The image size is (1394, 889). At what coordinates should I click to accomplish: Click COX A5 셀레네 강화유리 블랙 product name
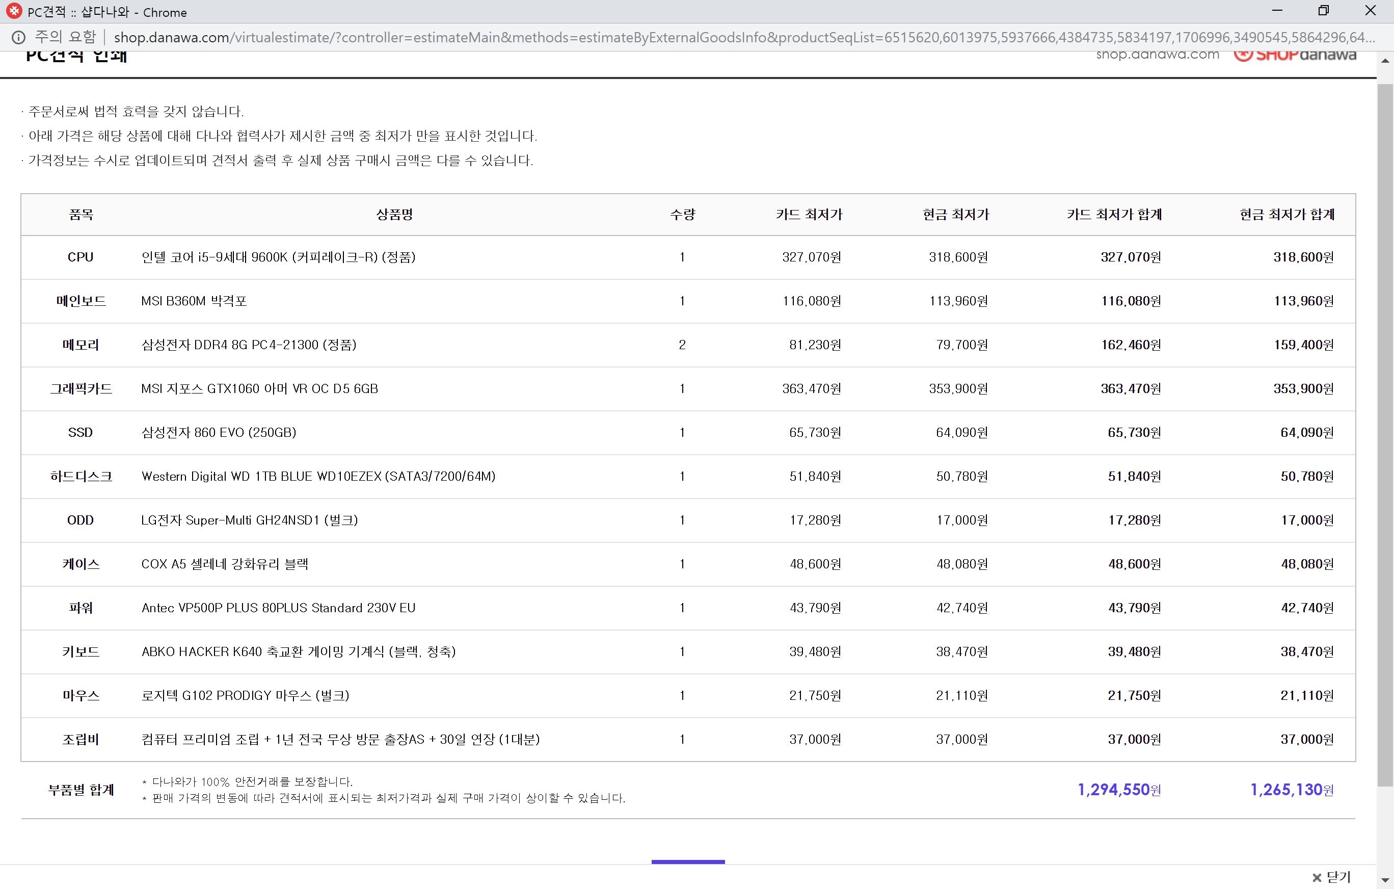225,564
